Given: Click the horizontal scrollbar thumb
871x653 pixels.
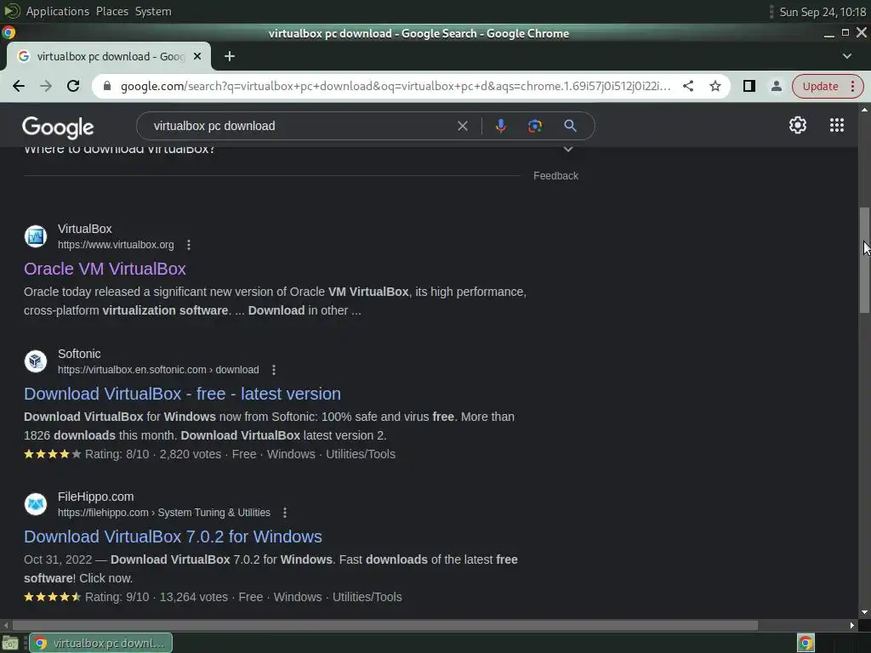Looking at the screenshot, I should coord(385,625).
